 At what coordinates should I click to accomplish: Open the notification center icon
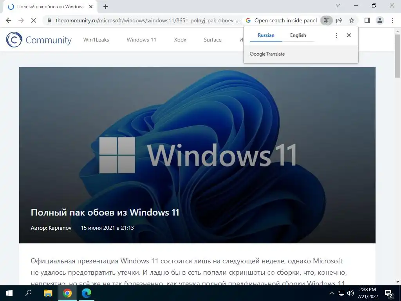coord(389,293)
